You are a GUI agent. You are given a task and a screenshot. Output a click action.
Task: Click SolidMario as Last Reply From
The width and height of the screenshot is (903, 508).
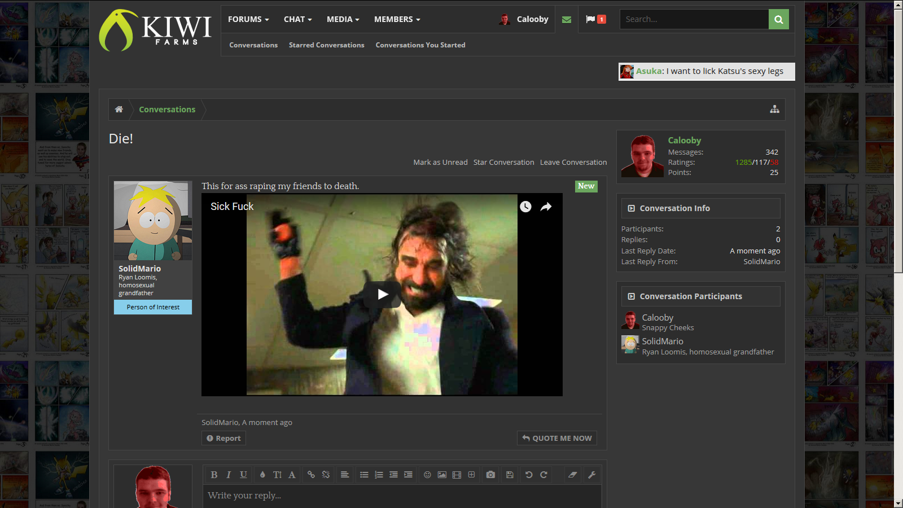coord(761,262)
